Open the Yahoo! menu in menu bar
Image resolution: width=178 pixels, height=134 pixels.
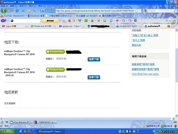coord(52,6)
